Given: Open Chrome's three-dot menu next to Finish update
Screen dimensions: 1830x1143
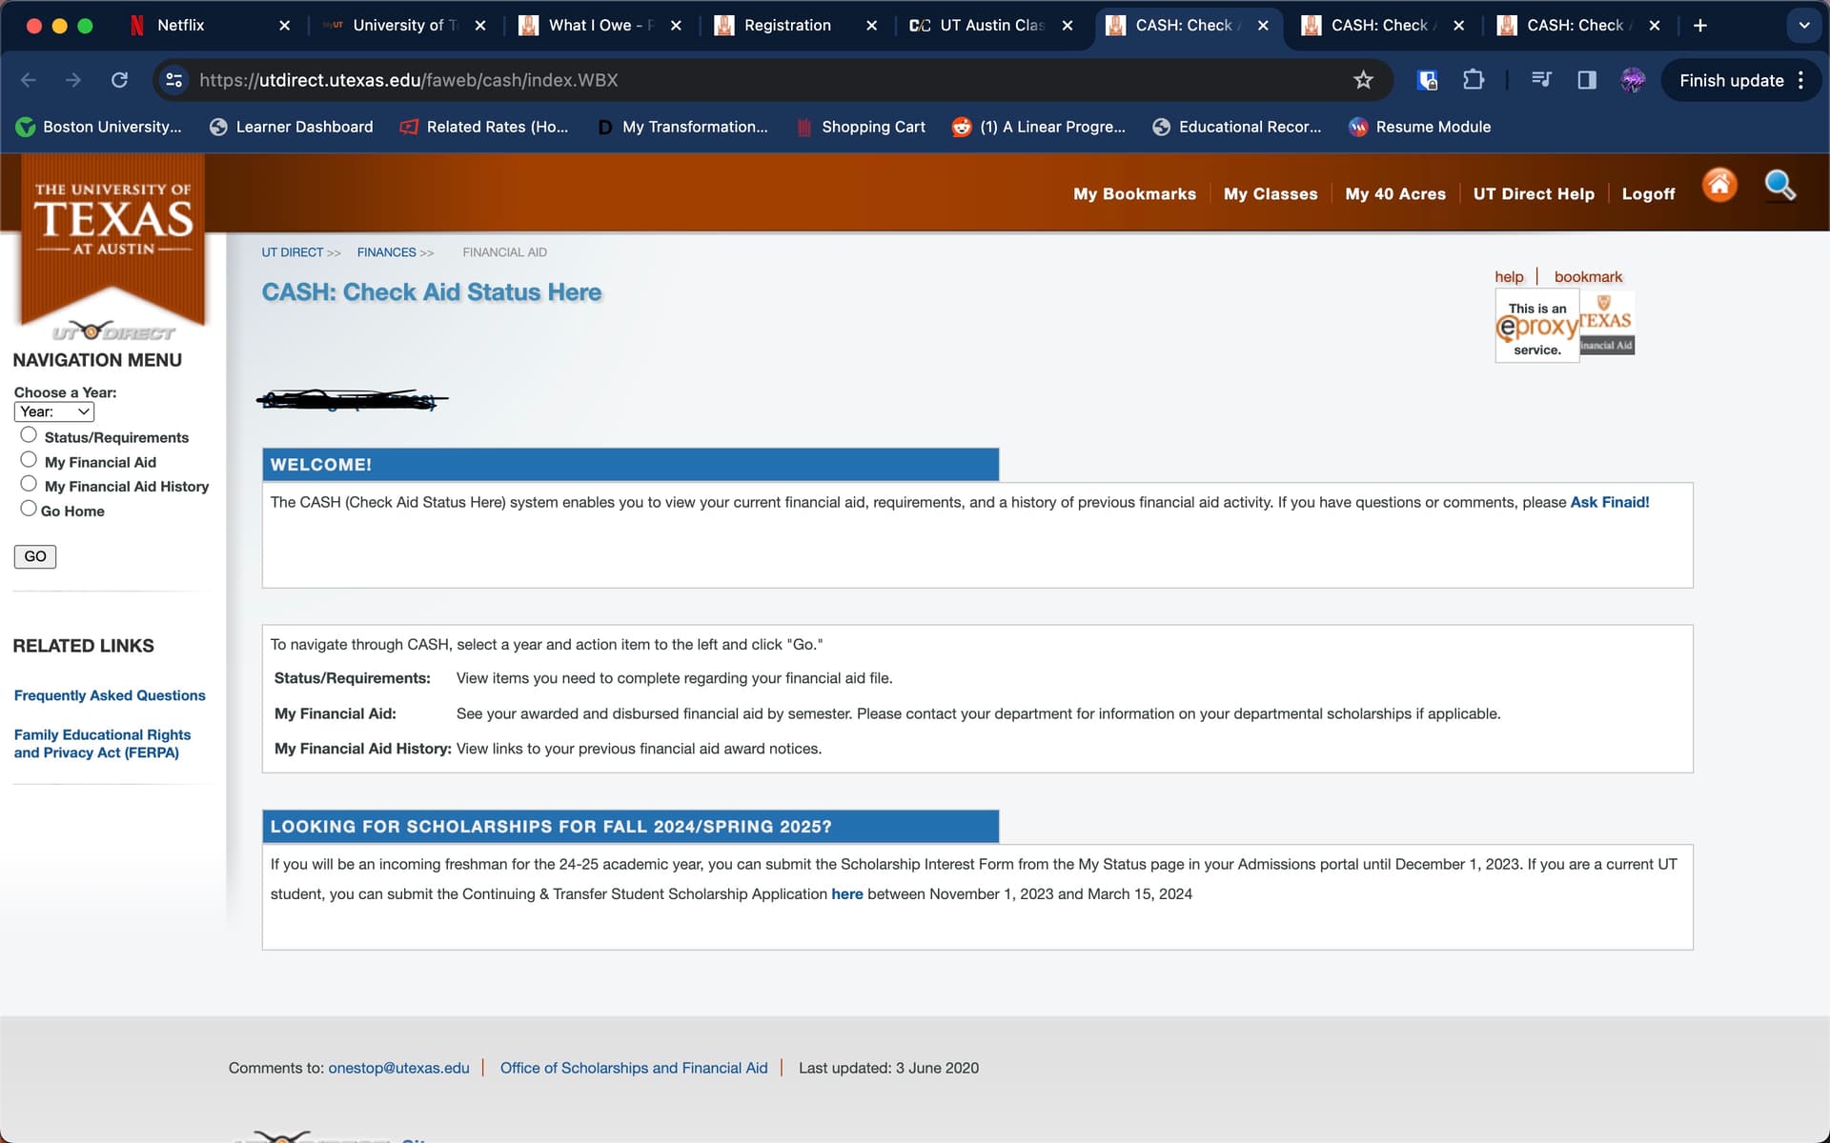Looking at the screenshot, I should click(1800, 80).
